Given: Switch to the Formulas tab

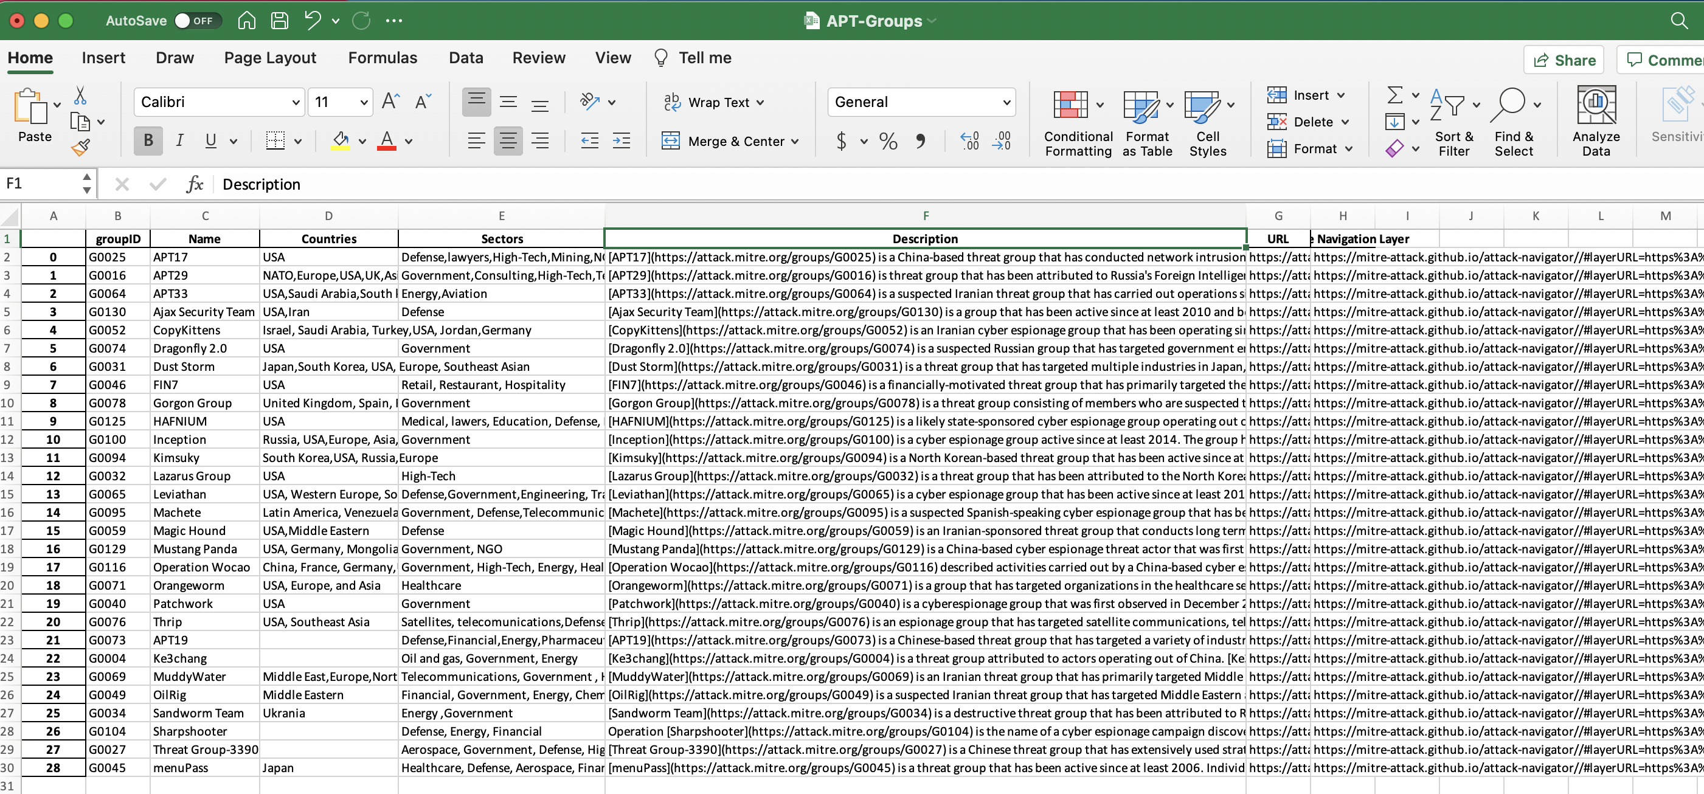Looking at the screenshot, I should pos(383,58).
